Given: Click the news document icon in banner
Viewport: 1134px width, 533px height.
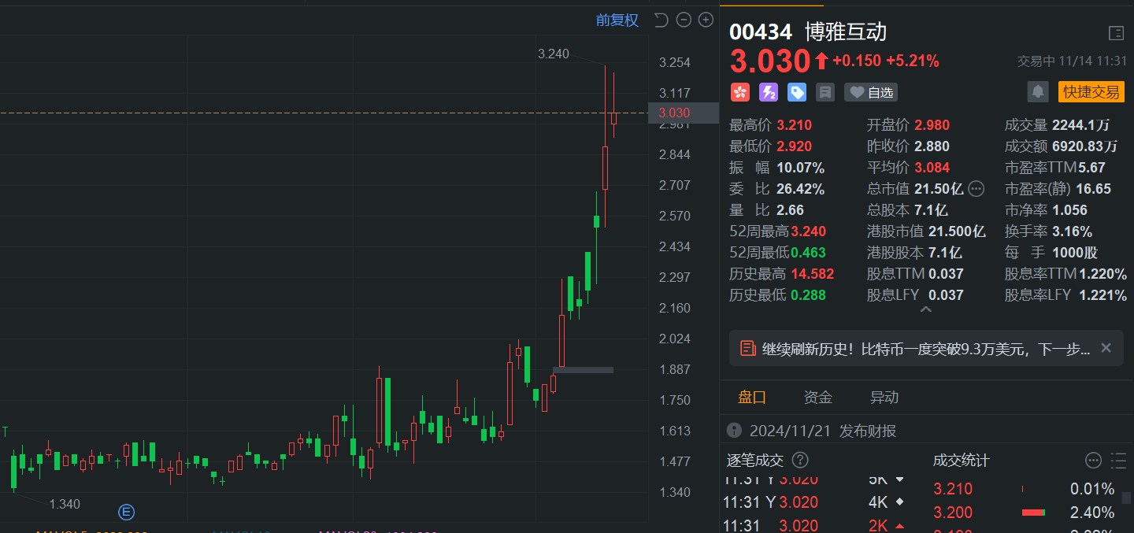Looking at the screenshot, I should click(747, 348).
